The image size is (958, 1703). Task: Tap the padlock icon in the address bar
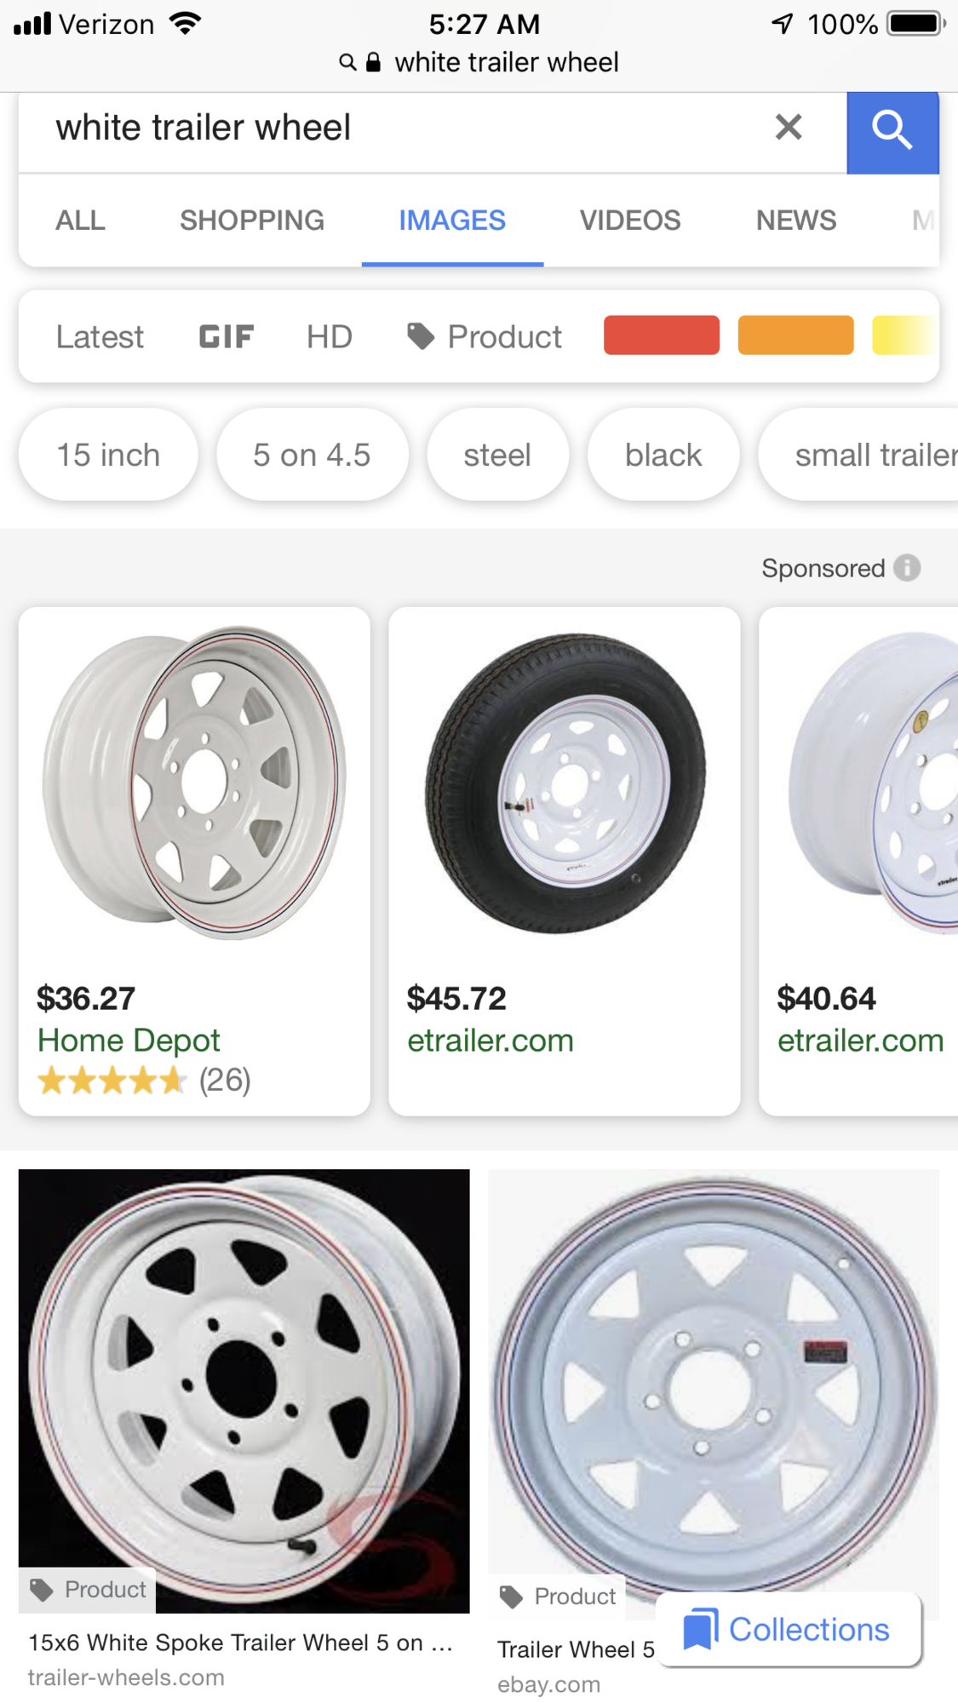click(x=373, y=62)
